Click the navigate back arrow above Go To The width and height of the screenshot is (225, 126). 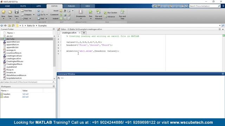click(39, 11)
